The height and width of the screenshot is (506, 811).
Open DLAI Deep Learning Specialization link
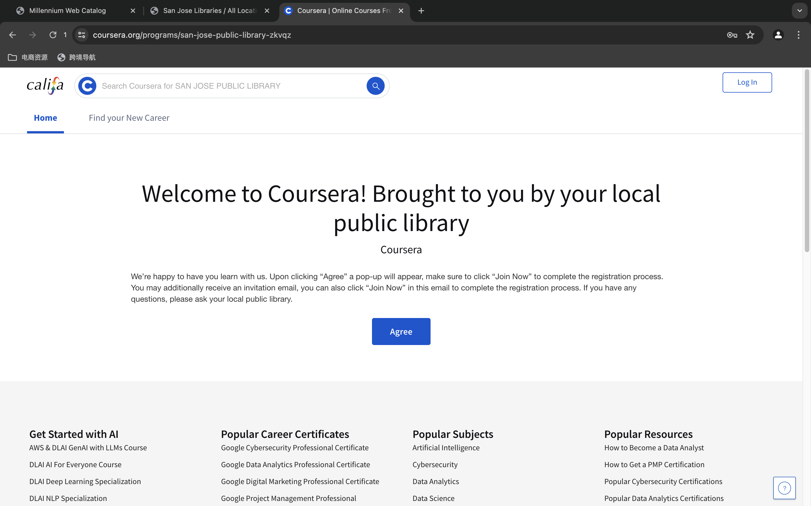pyautogui.click(x=85, y=481)
